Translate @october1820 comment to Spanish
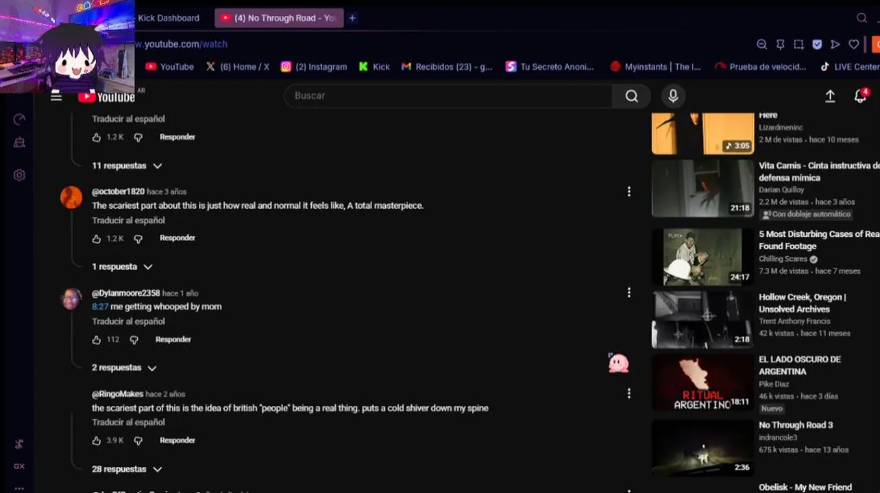The width and height of the screenshot is (880, 493). point(128,220)
